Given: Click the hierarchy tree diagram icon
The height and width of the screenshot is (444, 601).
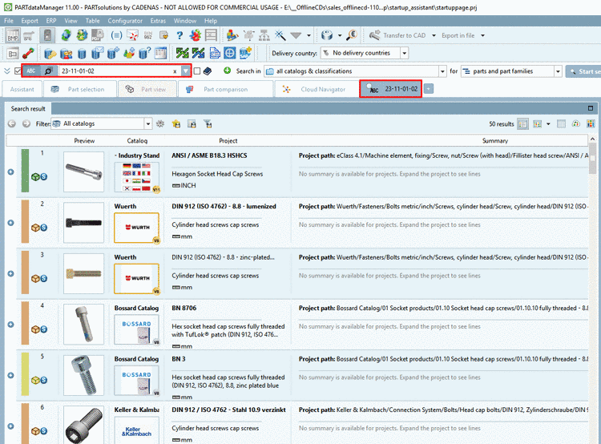Looking at the screenshot, I should coord(264,35).
